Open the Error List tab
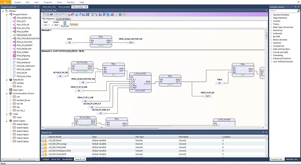The image size is (301, 165). pyautogui.click(x=56, y=159)
